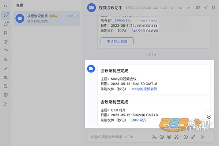The width and height of the screenshot is (219, 146).
Task: Open the text formatting Aa icon
Action: click(x=154, y=137)
